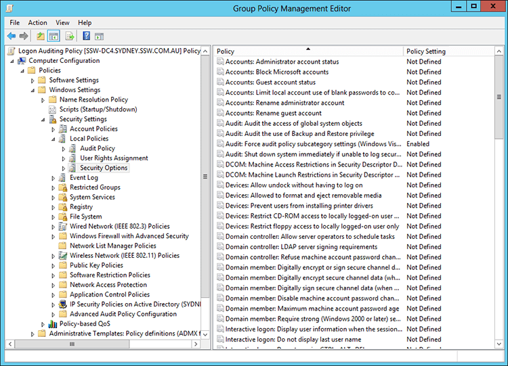Sort by the Policy column header
This screenshot has height=366, width=508.
[308, 51]
